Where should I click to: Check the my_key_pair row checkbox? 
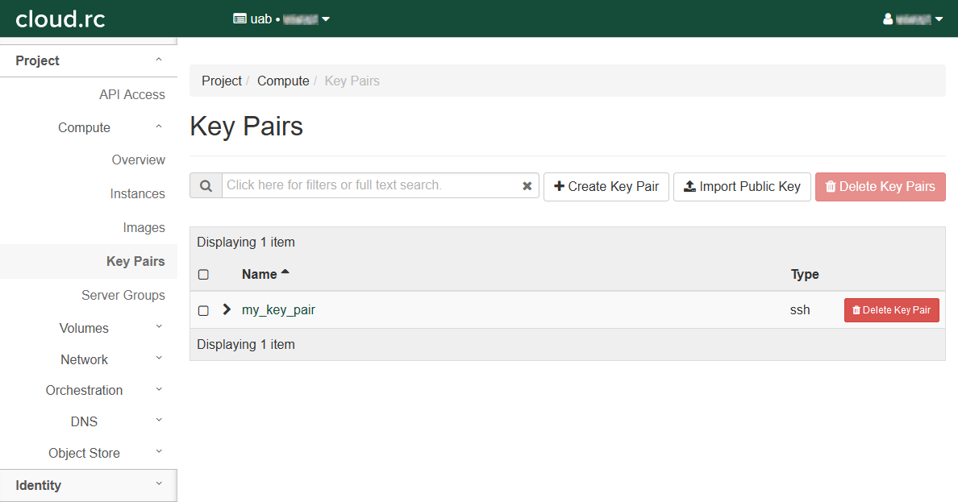[x=203, y=310]
